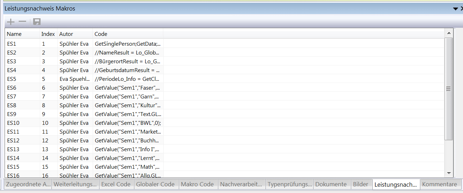Switch to the Bilder tab
Viewport: 463px width, 193px height.
click(360, 184)
